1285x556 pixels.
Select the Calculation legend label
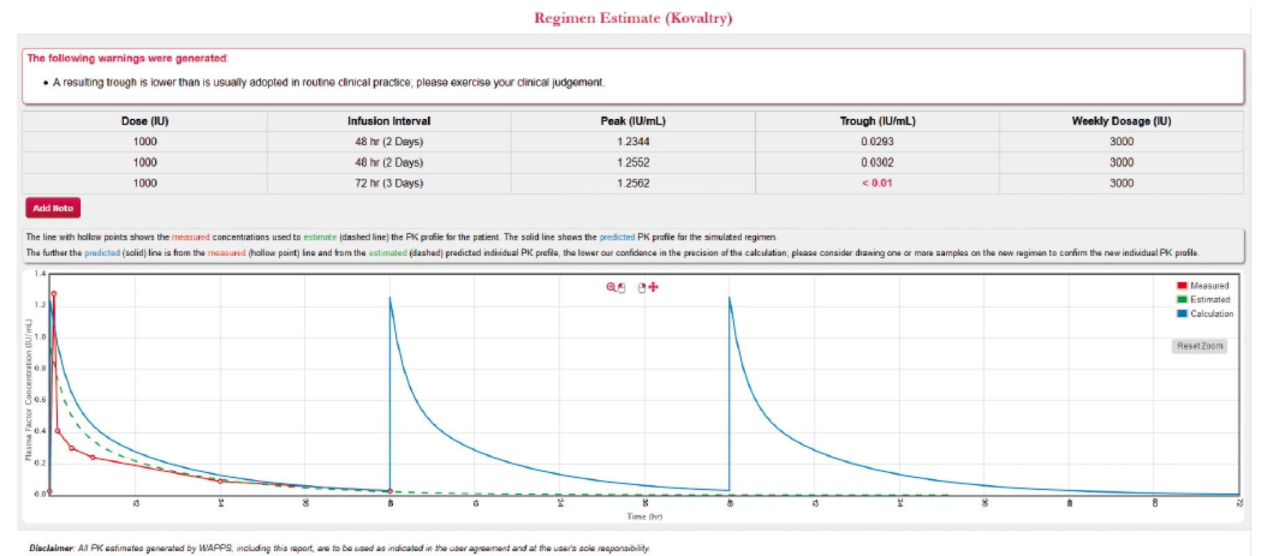[x=1211, y=313]
